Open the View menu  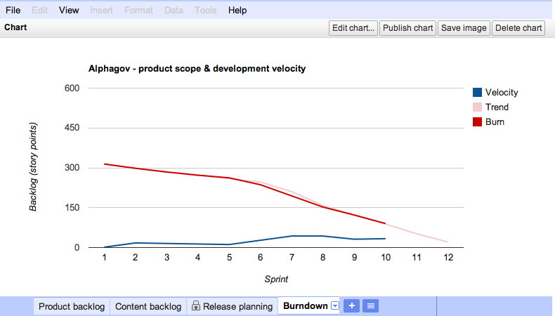click(x=69, y=11)
